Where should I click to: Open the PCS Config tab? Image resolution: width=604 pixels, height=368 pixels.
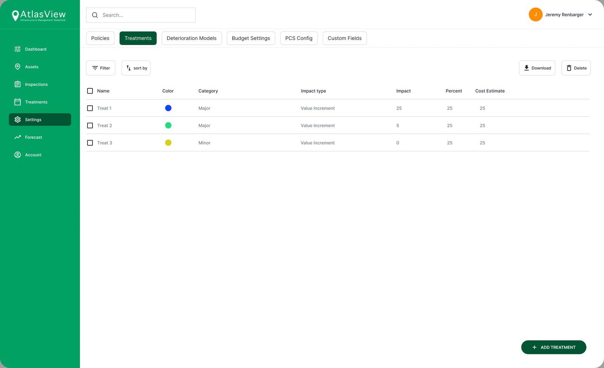point(299,38)
